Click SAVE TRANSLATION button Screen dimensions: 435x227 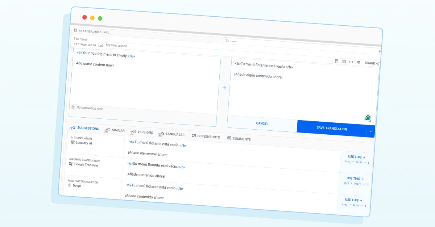click(x=332, y=128)
